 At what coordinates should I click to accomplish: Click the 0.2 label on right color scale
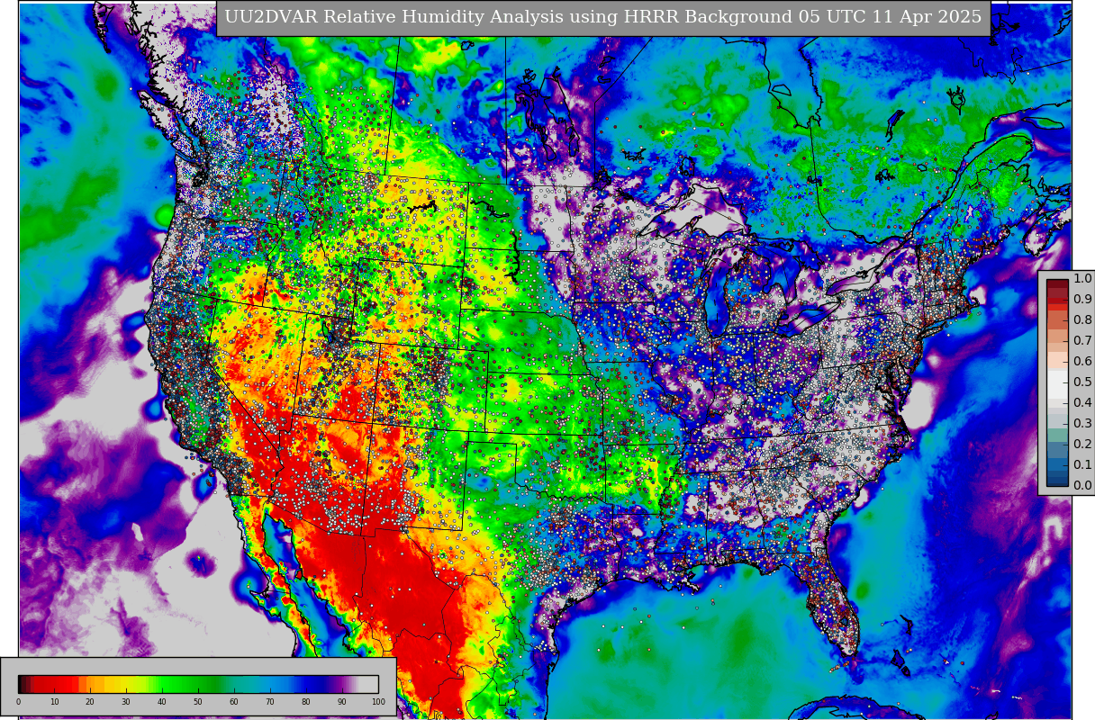1082,445
